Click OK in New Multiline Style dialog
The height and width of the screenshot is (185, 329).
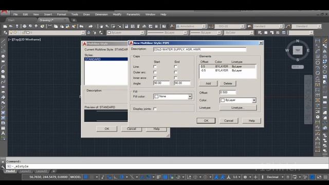point(206,121)
